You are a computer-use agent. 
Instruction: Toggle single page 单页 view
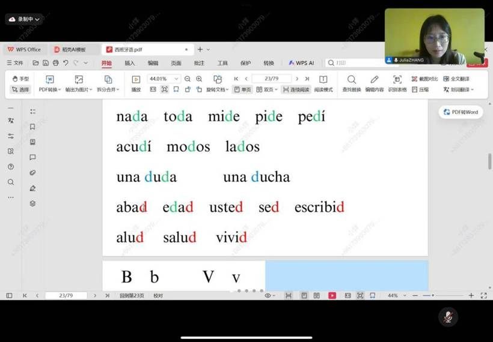click(242, 89)
